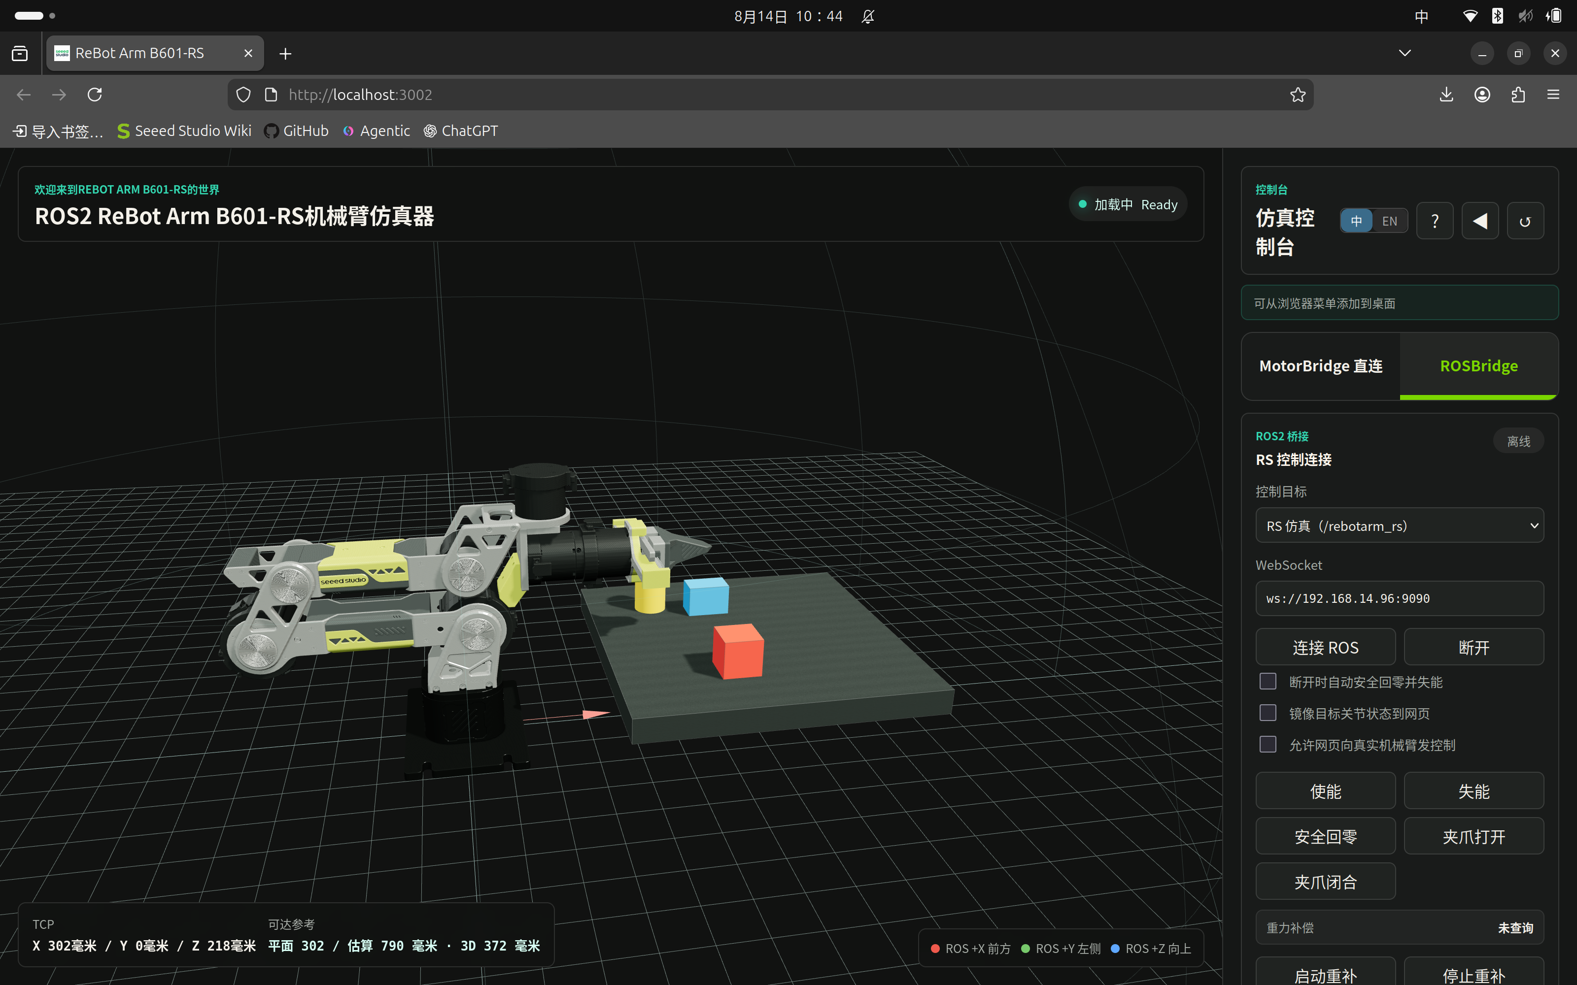The height and width of the screenshot is (985, 1577).
Task: Click the 连接 ROS button
Action: pyautogui.click(x=1326, y=648)
